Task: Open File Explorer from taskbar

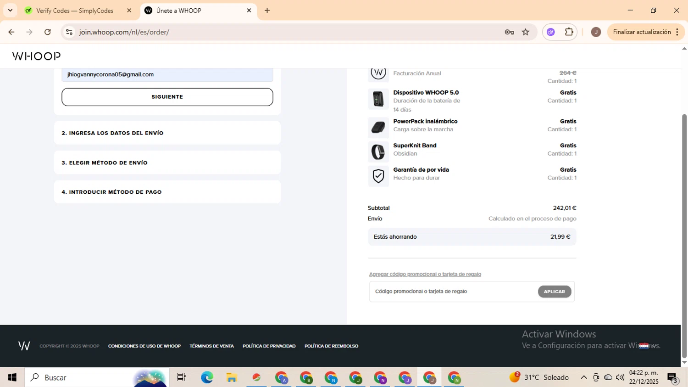Action: 232,377
